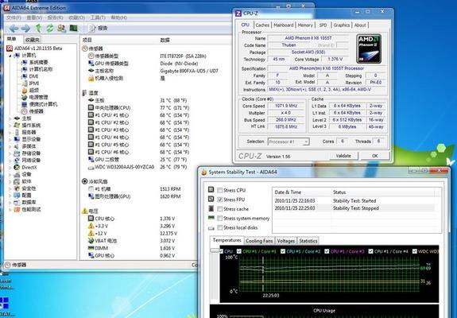Open the 收藏夹 favorites tab in AIDA64
This screenshot has width=457, height=318.
(x=32, y=40)
